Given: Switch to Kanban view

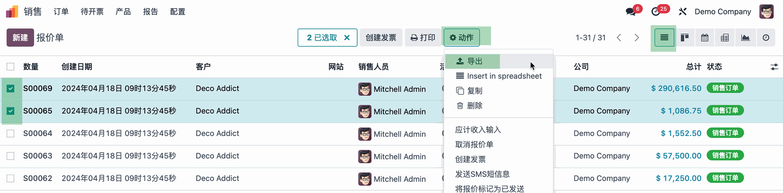Looking at the screenshot, I should (x=685, y=38).
